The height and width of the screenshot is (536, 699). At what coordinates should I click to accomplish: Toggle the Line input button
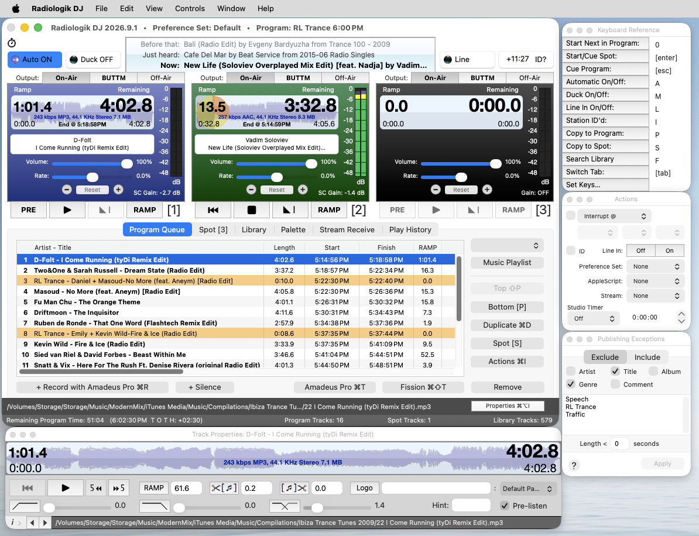tap(467, 60)
